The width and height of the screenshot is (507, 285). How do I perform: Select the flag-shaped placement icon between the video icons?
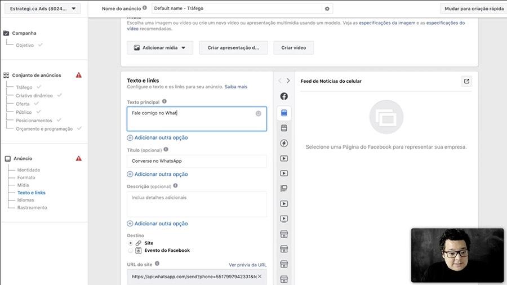tap(284, 188)
